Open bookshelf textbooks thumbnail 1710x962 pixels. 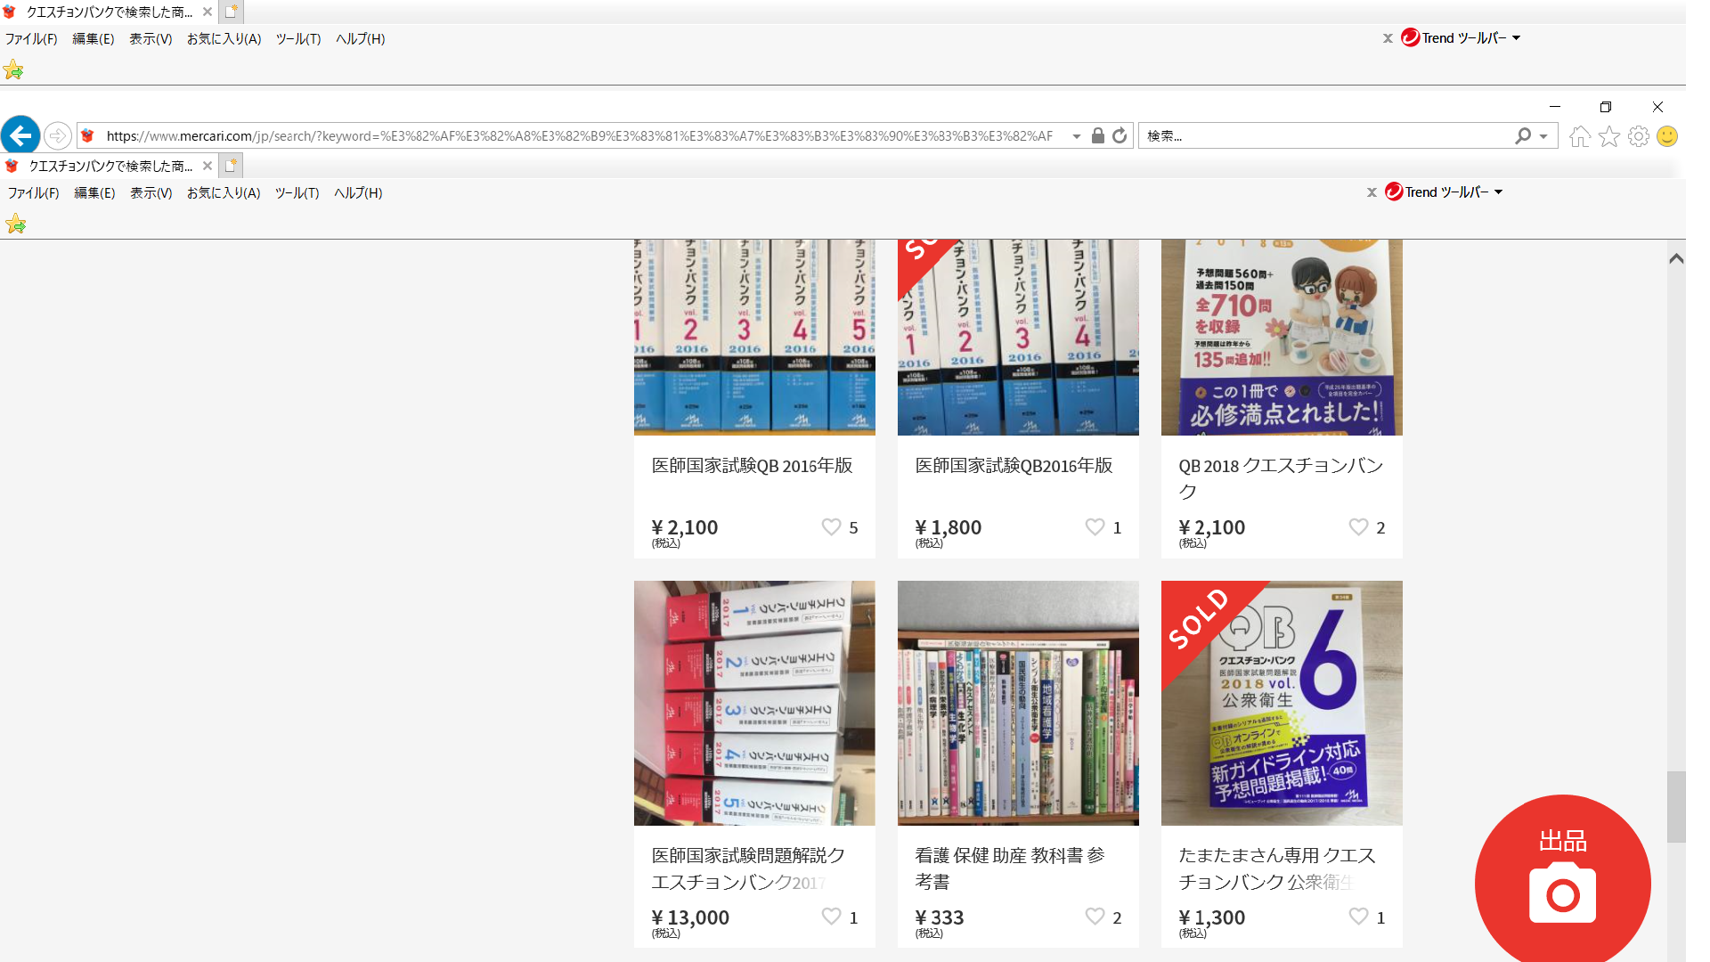(1018, 703)
